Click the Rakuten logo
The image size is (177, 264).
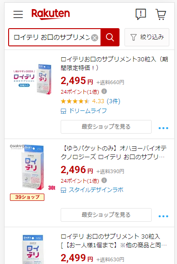pyautogui.click(x=51, y=14)
